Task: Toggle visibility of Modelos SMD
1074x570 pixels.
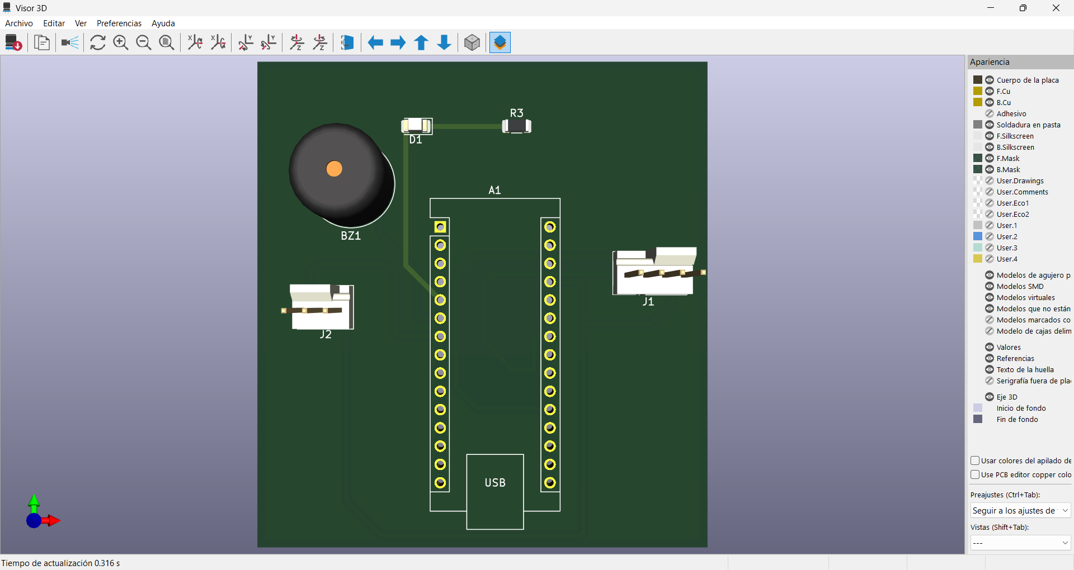Action: click(x=990, y=286)
